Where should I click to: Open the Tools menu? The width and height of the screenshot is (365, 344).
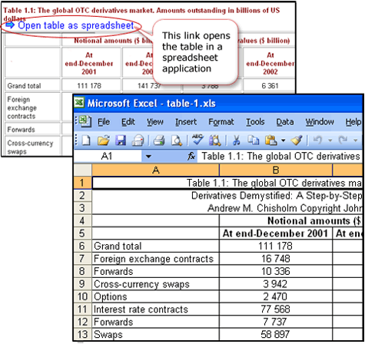pos(255,122)
